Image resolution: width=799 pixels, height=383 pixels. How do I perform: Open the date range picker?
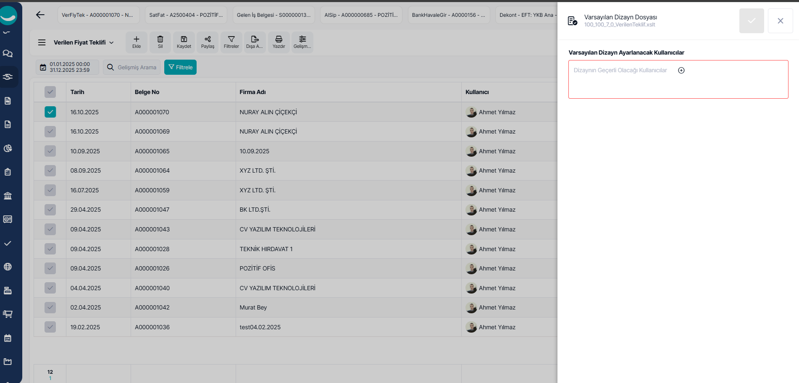point(67,67)
